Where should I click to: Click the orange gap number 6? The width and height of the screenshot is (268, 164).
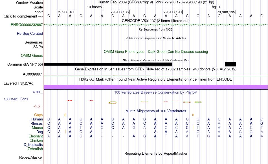tap(193, 115)
